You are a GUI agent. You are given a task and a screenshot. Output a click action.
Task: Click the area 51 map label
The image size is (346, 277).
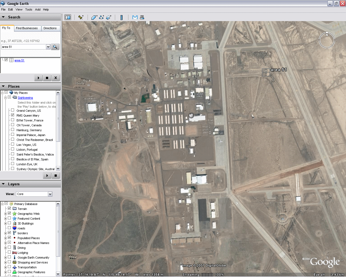(x=278, y=70)
